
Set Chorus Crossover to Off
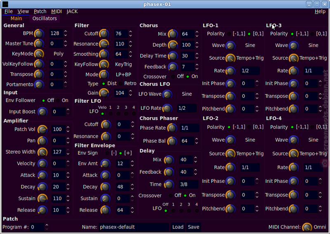(173, 76)
